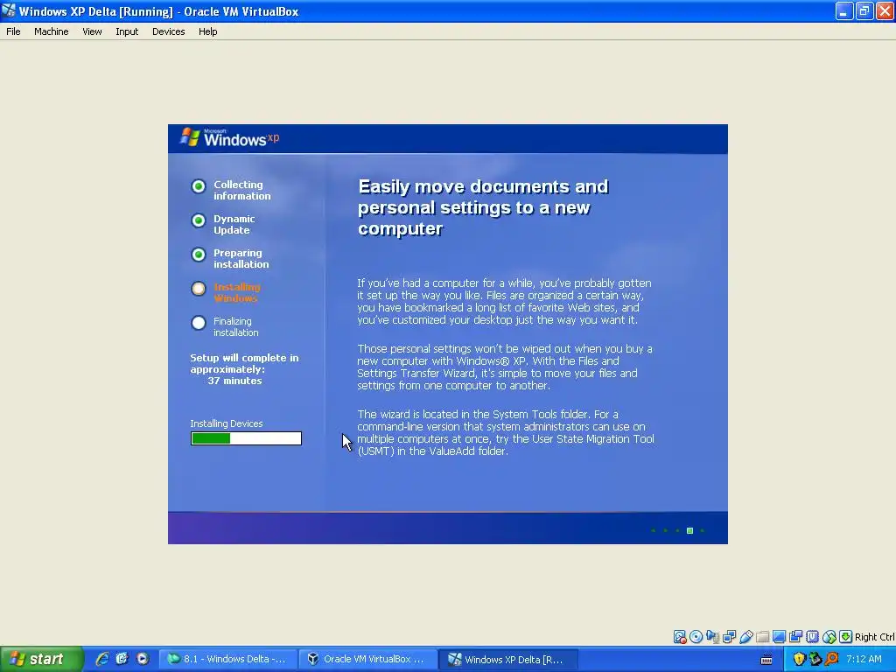Open the USB devices status icon

pos(745,637)
